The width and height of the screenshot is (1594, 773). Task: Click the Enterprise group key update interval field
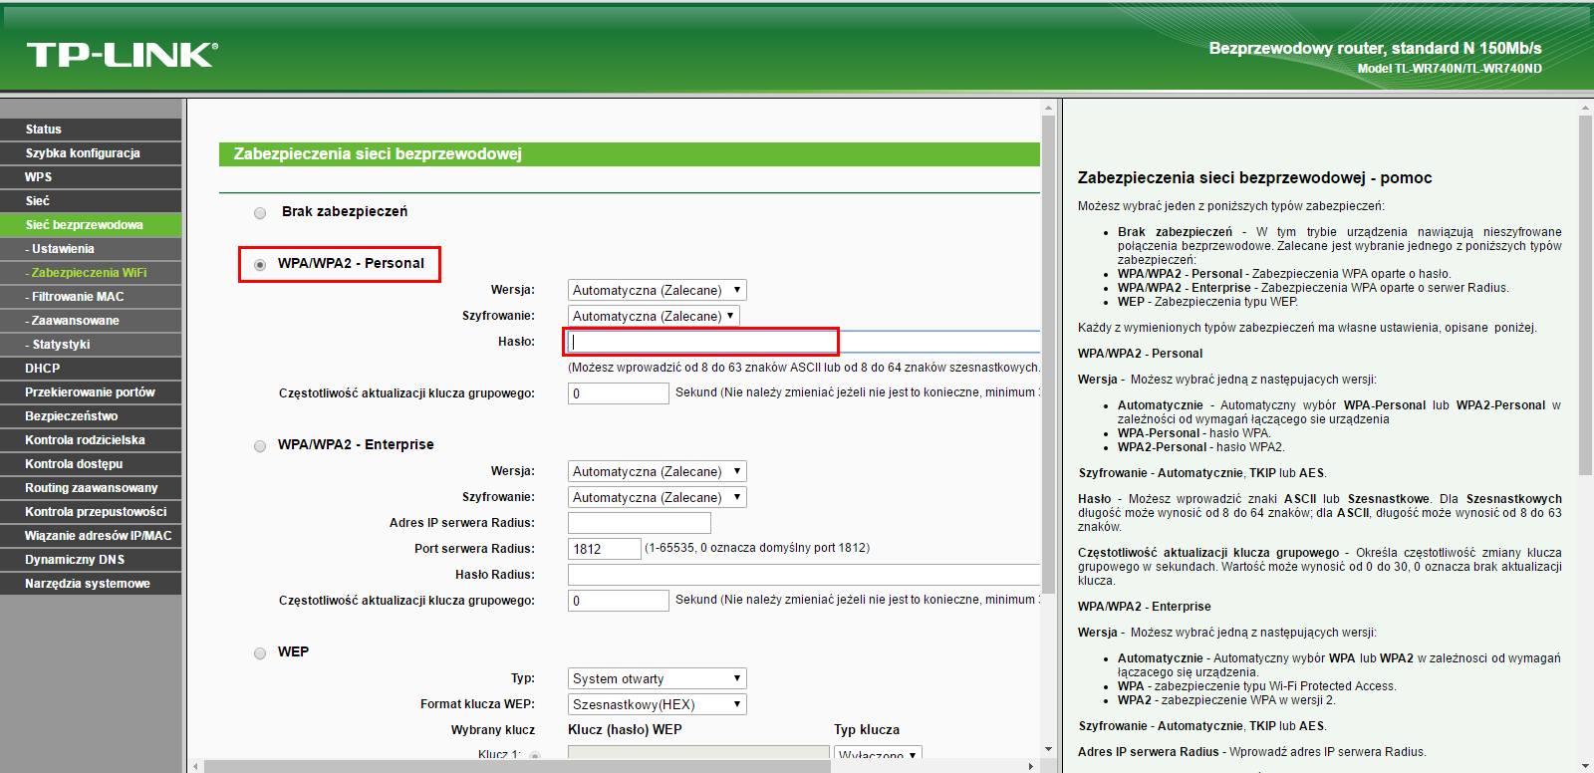[619, 601]
